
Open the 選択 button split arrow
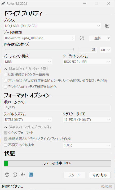coord(109,38)
